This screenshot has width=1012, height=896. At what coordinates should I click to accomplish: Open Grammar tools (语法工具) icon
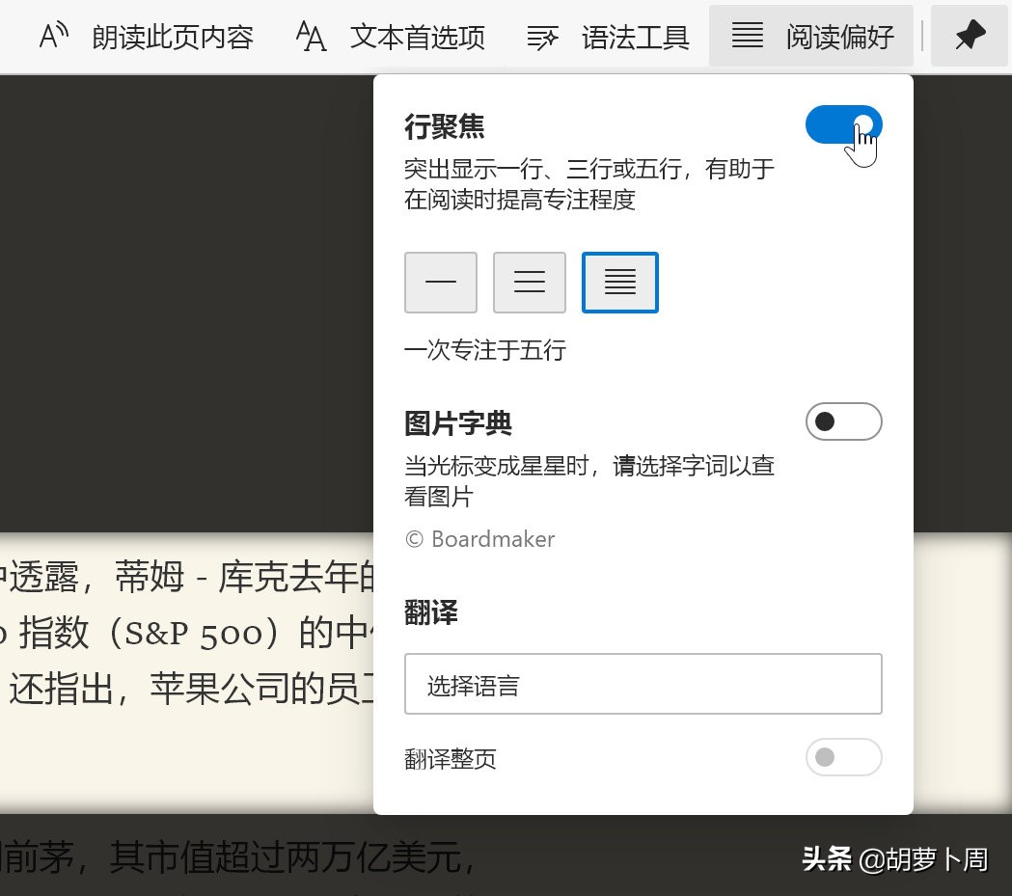click(542, 37)
